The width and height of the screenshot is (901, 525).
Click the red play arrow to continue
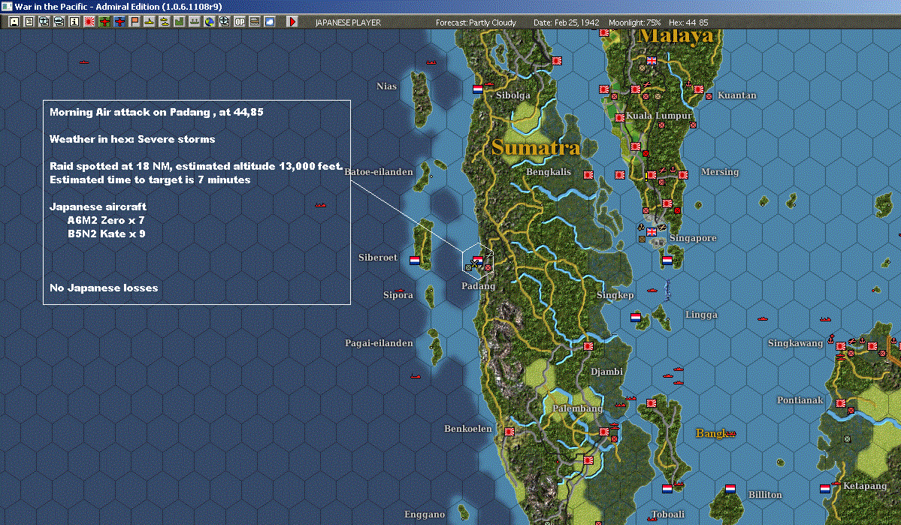point(292,22)
